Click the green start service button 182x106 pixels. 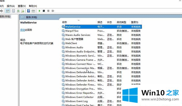pyautogui.click(x=39, y=11)
